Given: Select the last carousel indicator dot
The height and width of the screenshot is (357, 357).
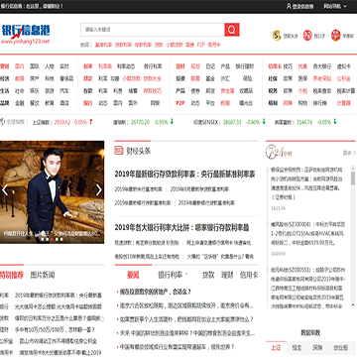Looking at the screenshot, I should tap(61, 239).
